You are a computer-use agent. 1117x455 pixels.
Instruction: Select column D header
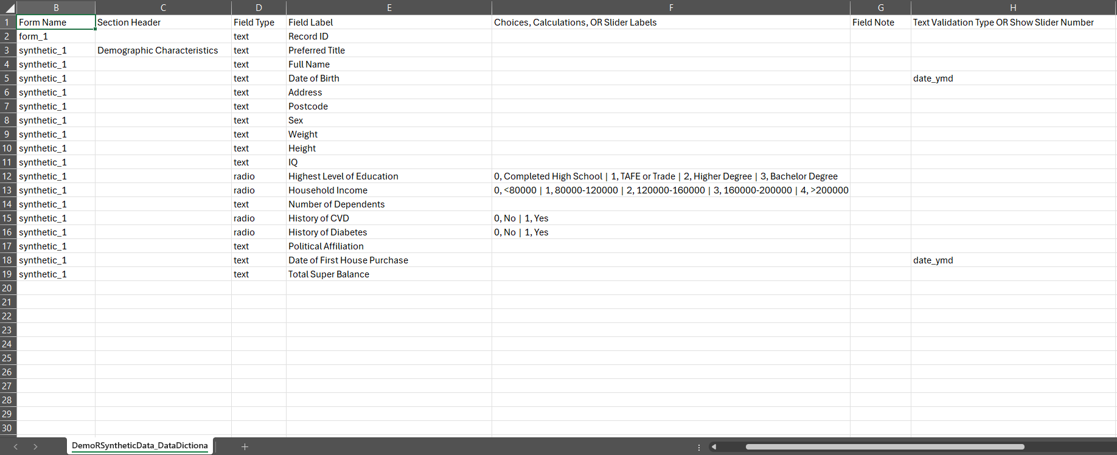[259, 8]
